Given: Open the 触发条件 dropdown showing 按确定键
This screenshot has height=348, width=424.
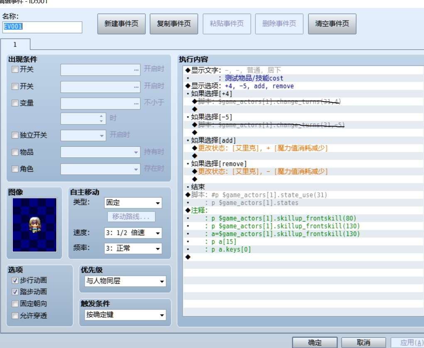Looking at the screenshot, I should [125, 315].
